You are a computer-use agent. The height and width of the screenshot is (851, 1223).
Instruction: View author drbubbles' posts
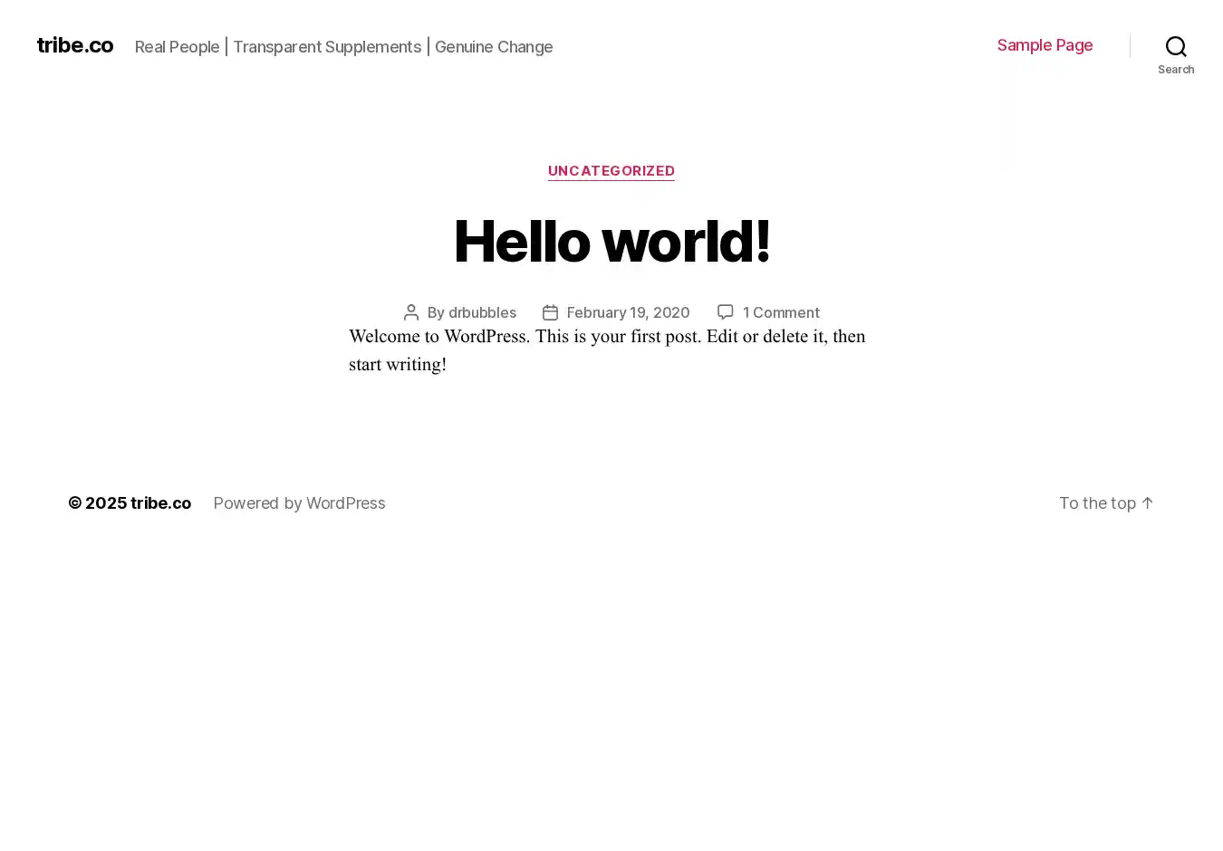482,312
